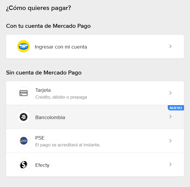Select the PSE payment method label
The width and height of the screenshot is (190, 187).
40,138
